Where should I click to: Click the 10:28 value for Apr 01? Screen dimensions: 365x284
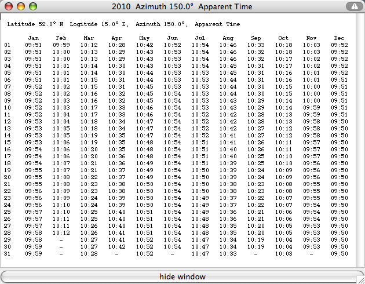pyautogui.click(x=117, y=45)
